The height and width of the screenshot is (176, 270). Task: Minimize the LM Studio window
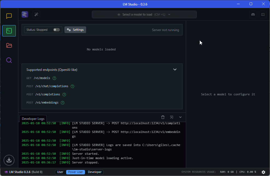coord(238,4)
